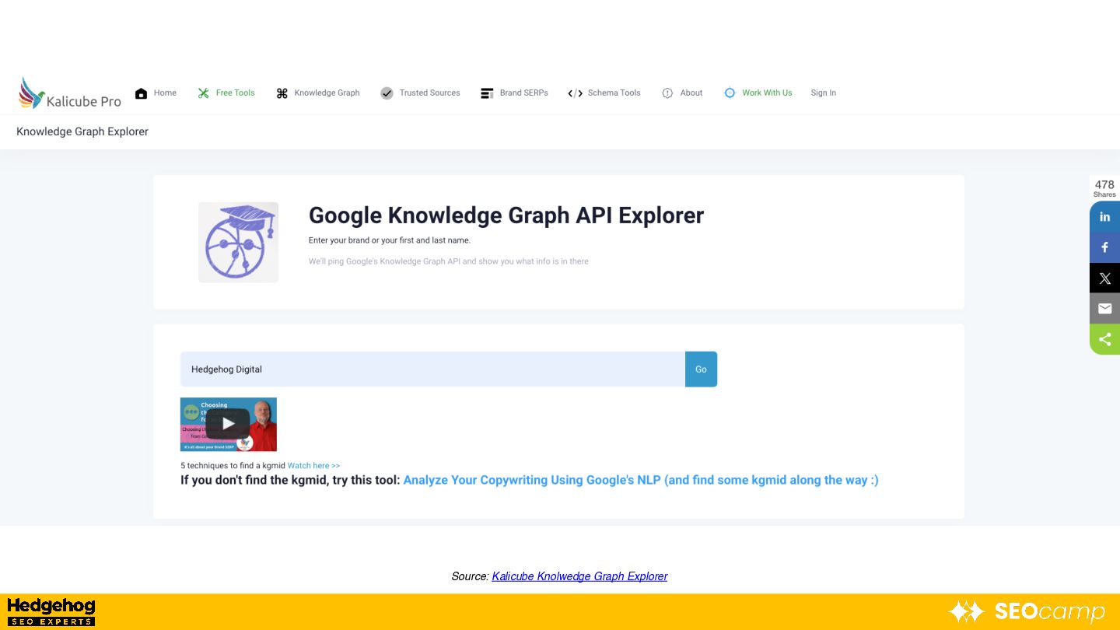Open the Brand SERPs menu
The height and width of the screenshot is (630, 1120).
tap(523, 93)
